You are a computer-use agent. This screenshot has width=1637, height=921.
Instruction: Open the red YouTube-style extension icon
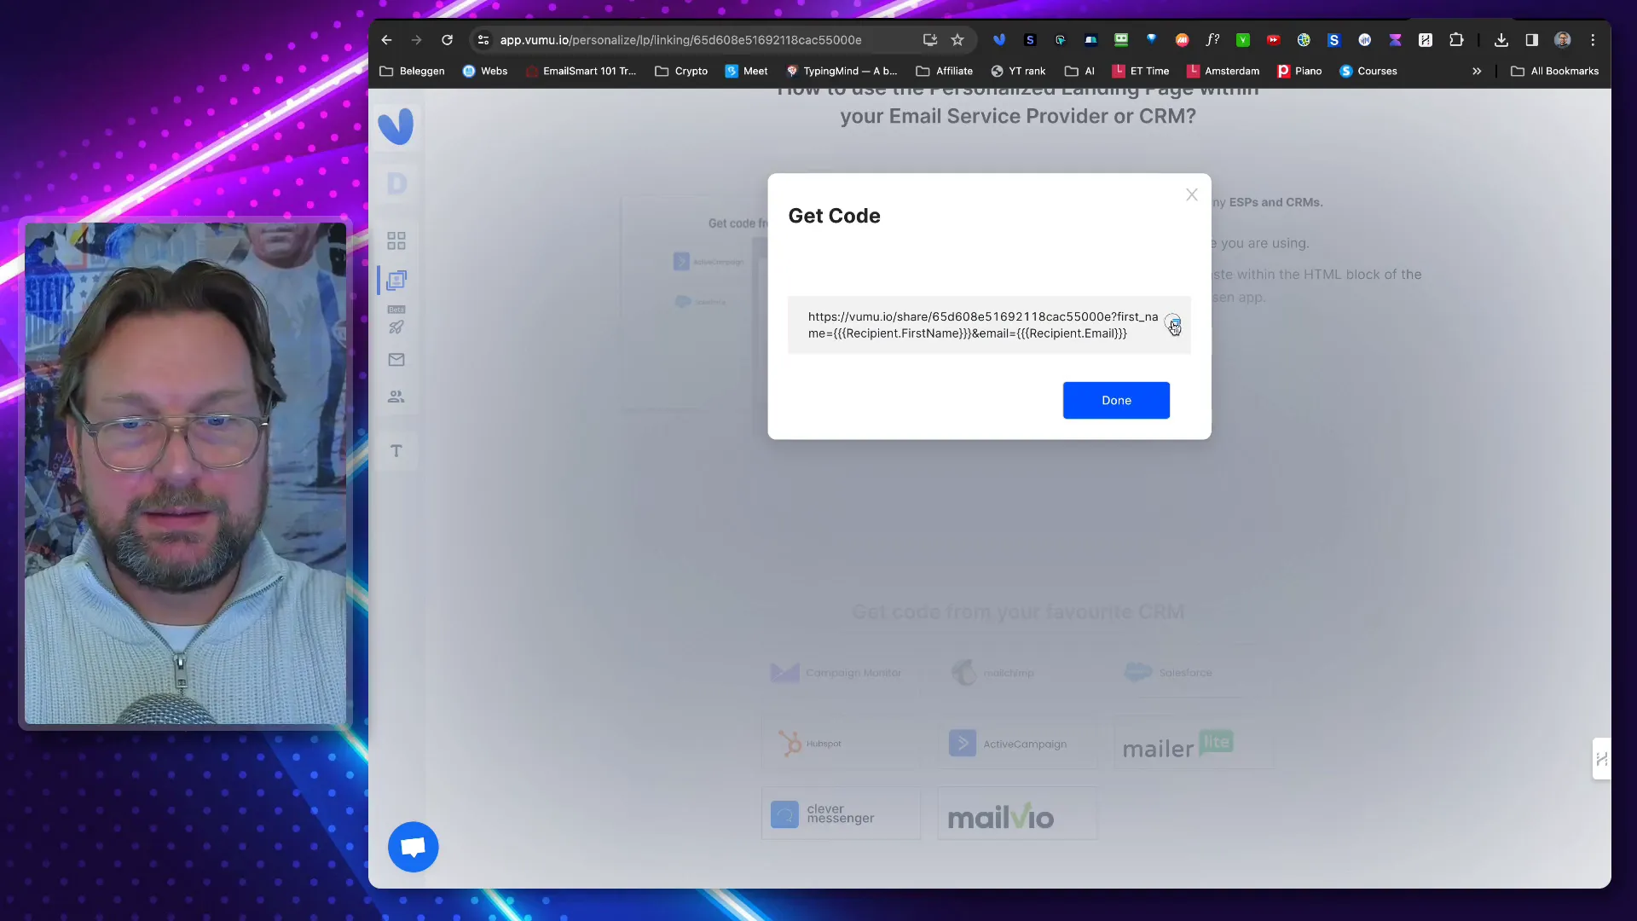[x=1273, y=40]
